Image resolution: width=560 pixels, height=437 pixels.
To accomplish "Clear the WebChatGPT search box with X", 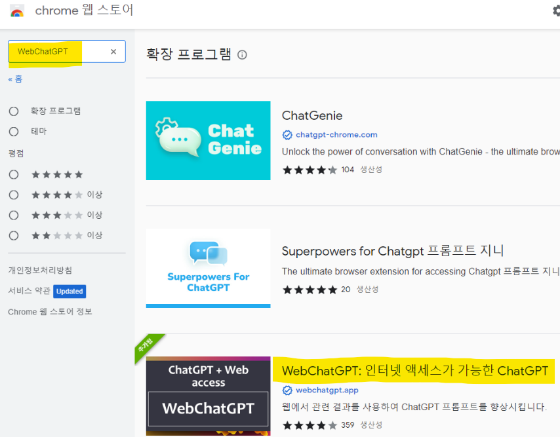I will tap(113, 52).
